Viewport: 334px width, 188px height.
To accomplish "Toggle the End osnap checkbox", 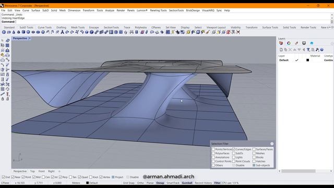I will coord(4,177).
